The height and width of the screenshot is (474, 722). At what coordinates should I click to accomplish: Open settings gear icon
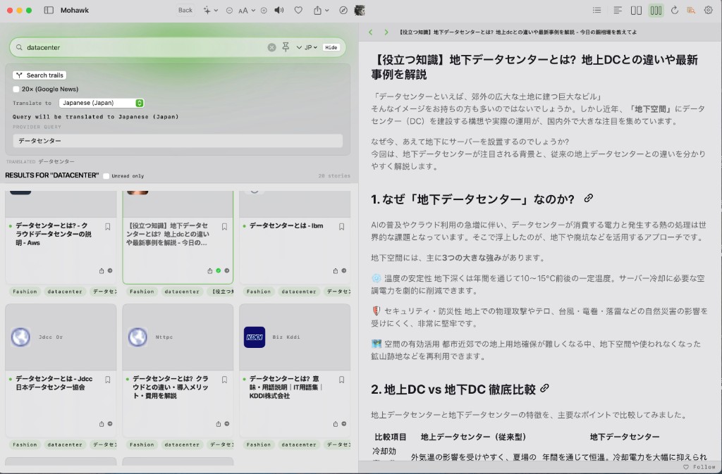pos(708,10)
